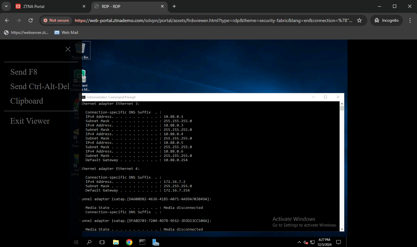
Task: Select "Send Ctrl-Alt-Del" in the viewer sidebar
Action: coord(40,86)
